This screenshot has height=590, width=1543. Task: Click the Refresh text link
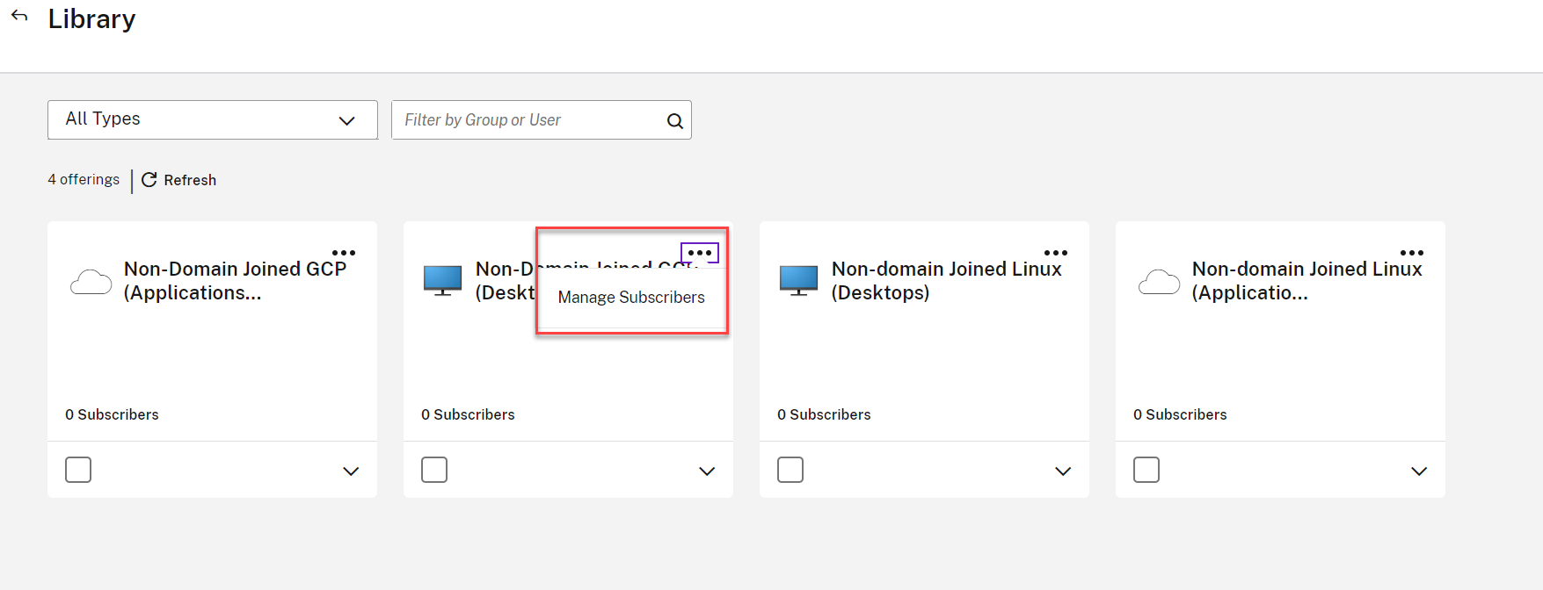[190, 180]
